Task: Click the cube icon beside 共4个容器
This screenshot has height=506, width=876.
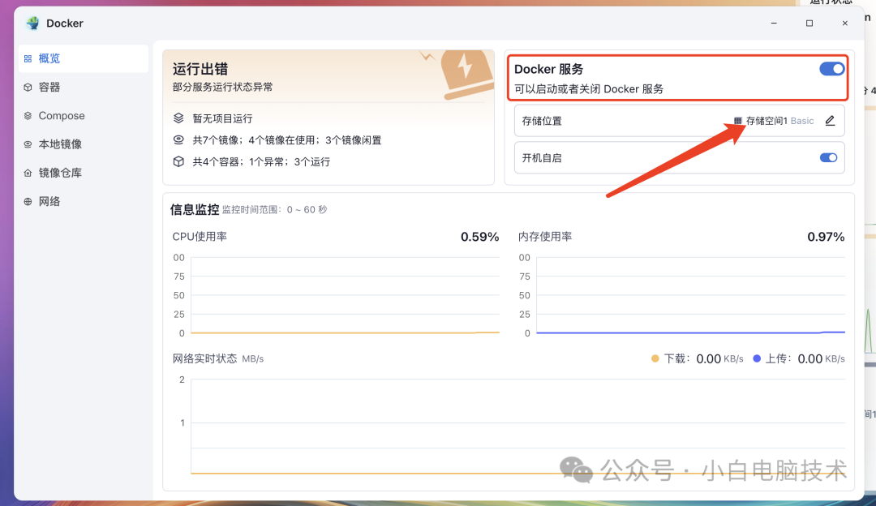Action: pos(178,161)
